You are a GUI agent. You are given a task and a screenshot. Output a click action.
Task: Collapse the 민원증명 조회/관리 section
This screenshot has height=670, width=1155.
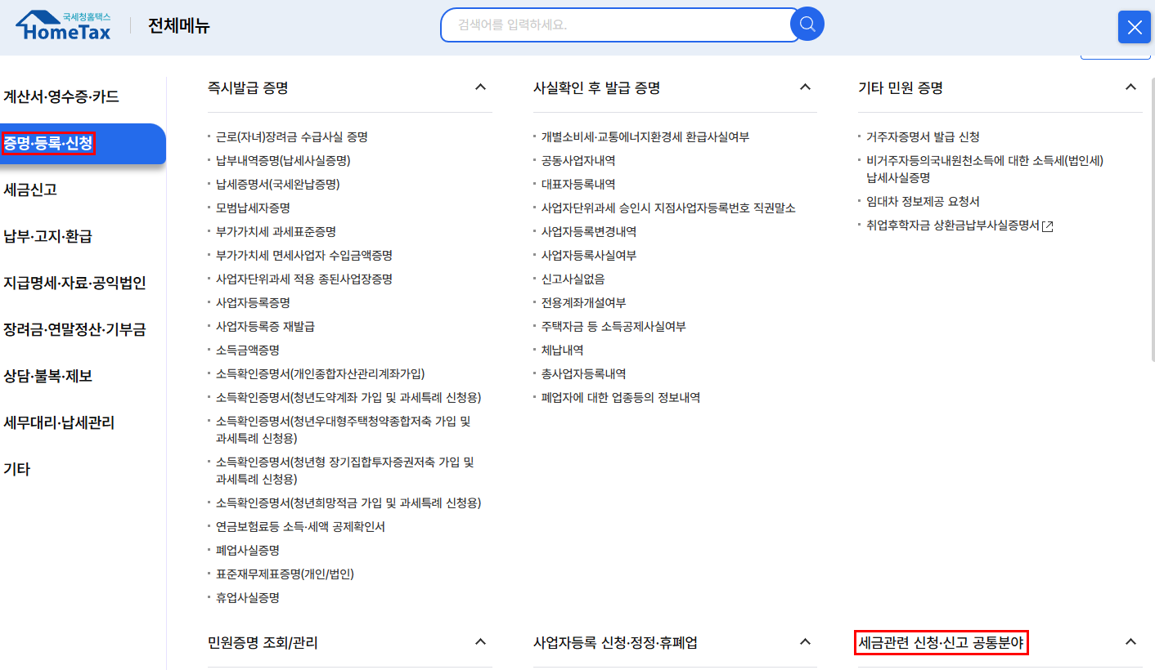tap(481, 642)
